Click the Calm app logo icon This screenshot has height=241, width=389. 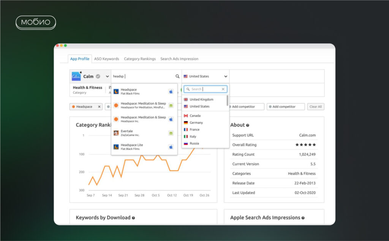[x=77, y=76]
